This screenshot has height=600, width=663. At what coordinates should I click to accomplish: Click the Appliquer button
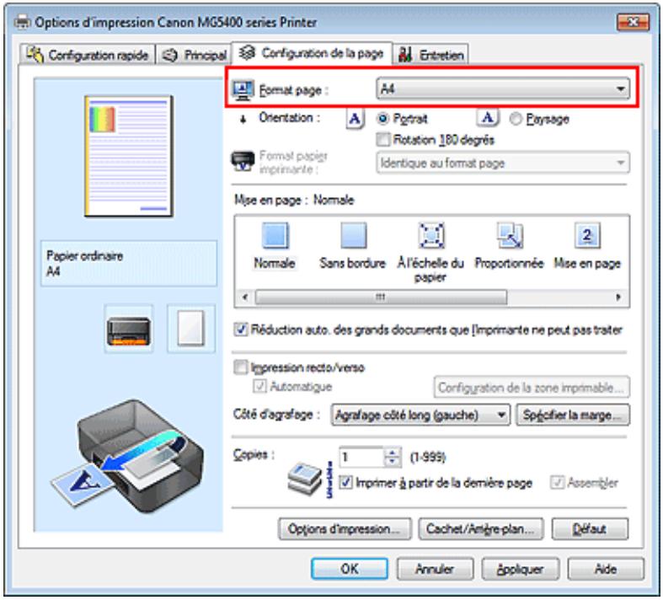pos(520,569)
